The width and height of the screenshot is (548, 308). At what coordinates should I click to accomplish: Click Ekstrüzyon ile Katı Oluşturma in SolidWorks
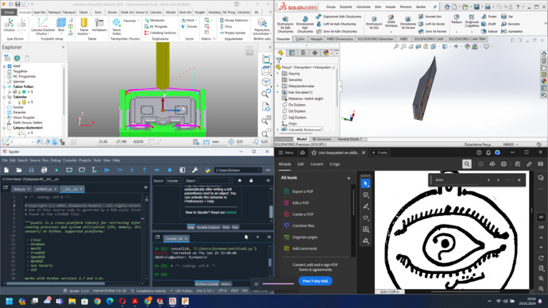(x=285, y=24)
